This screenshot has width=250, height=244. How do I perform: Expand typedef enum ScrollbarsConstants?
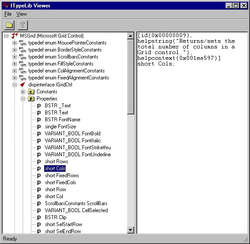pyautogui.click(x=14, y=57)
